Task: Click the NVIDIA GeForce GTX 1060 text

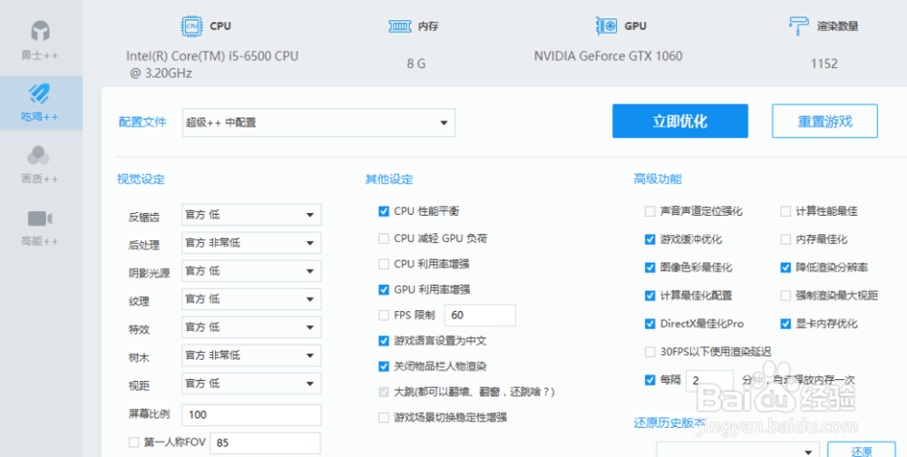Action: click(x=608, y=56)
